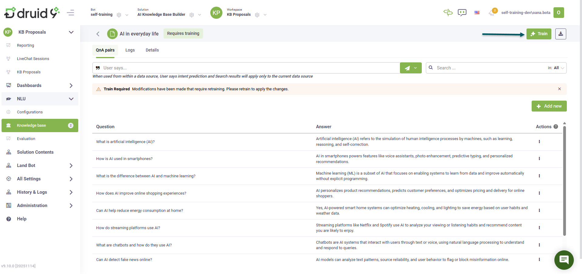Image resolution: width=582 pixels, height=274 pixels.
Task: Open Knowledge base in the sidebar
Action: pos(40,125)
